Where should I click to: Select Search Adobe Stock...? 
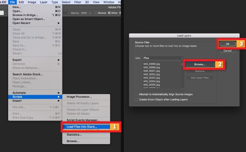(35, 74)
